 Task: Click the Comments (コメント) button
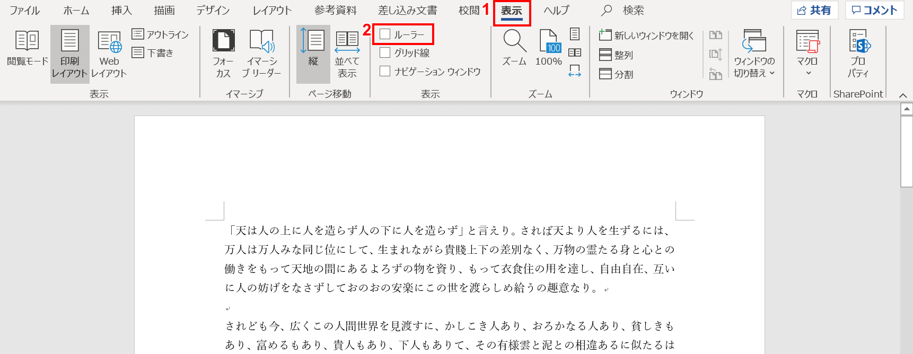875,10
